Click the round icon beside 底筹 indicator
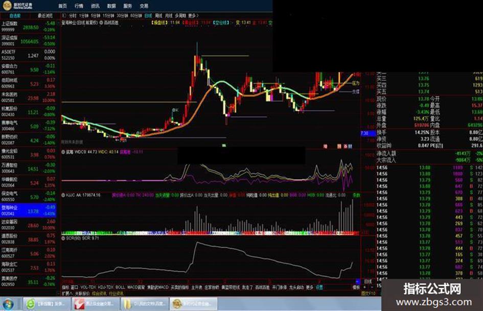The width and height of the screenshot is (483, 311). pos(63,152)
